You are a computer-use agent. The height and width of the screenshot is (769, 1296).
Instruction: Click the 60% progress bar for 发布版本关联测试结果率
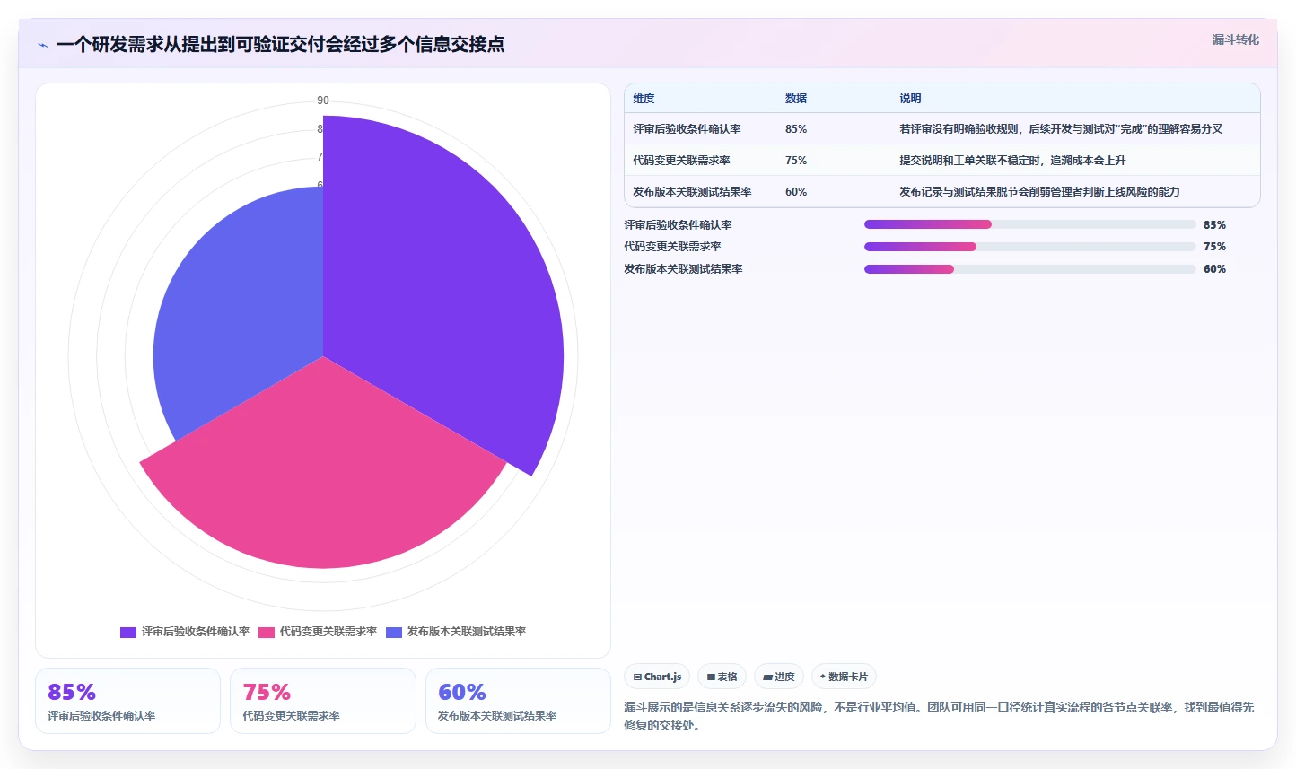tap(1029, 269)
